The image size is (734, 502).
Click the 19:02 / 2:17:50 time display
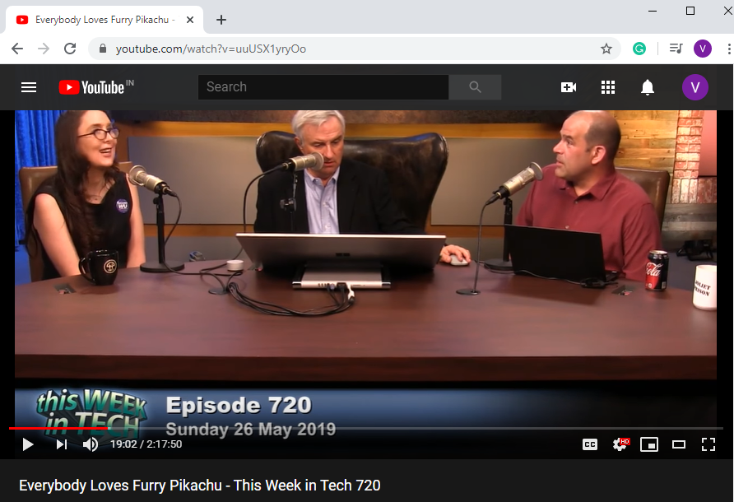pyautogui.click(x=146, y=444)
